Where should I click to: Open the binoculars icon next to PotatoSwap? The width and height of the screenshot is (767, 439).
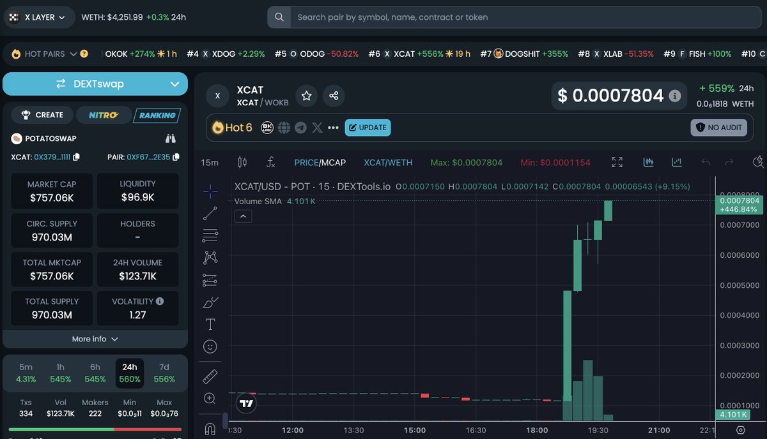click(x=171, y=138)
